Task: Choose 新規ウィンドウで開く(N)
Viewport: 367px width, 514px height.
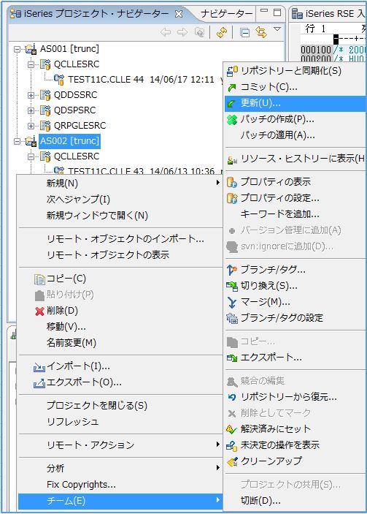Action: click(x=120, y=215)
